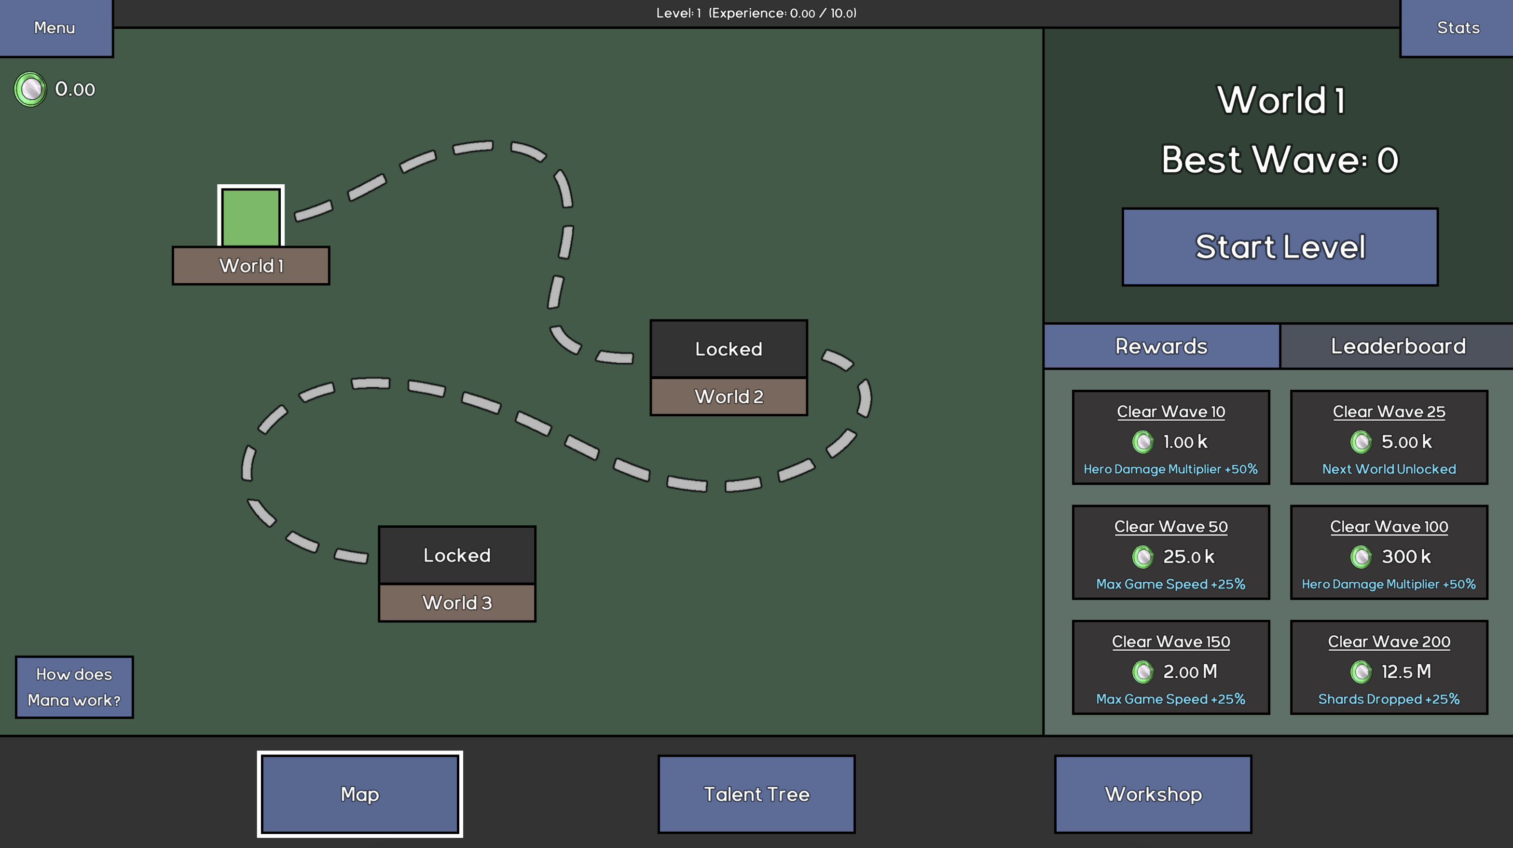Click mana icon in Clear Wave 25 reward
The image size is (1513, 848).
[1360, 442]
